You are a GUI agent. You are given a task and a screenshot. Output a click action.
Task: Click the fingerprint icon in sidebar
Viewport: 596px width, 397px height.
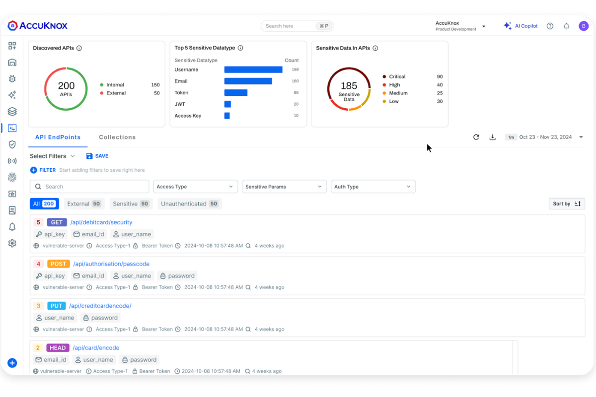tap(12, 177)
